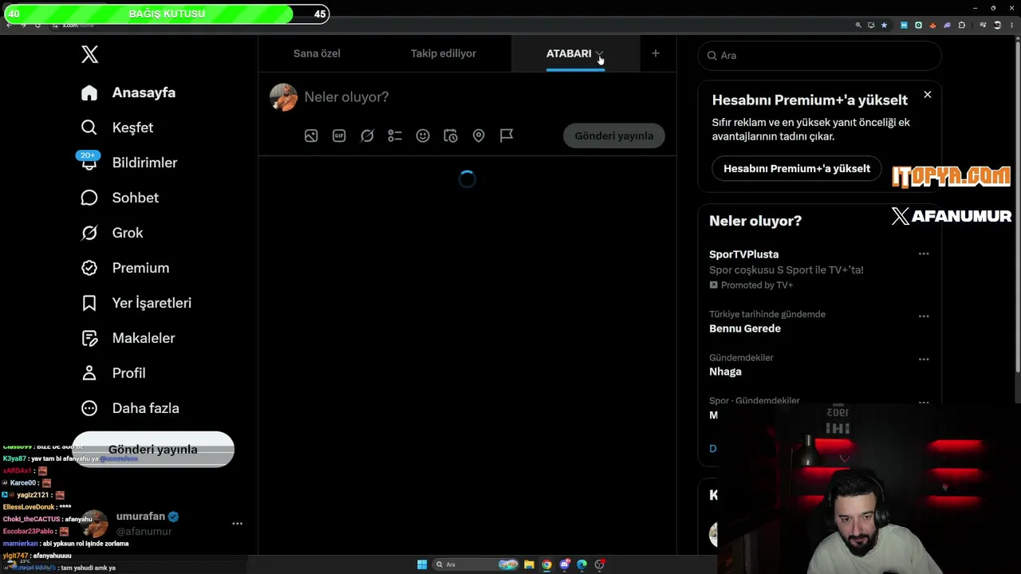Click the flag icon in composer toolbar
Viewport: 1021px width, 574px height.
[507, 136]
